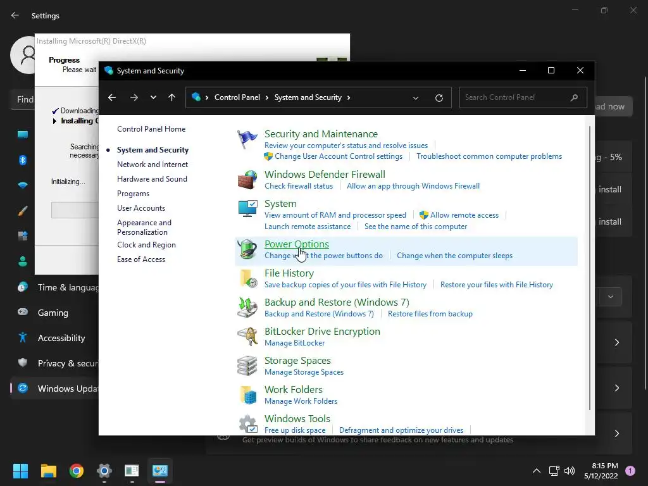Screen dimensions: 648x486
Task: Open Settings gear on taskbar
Action: 104,471
